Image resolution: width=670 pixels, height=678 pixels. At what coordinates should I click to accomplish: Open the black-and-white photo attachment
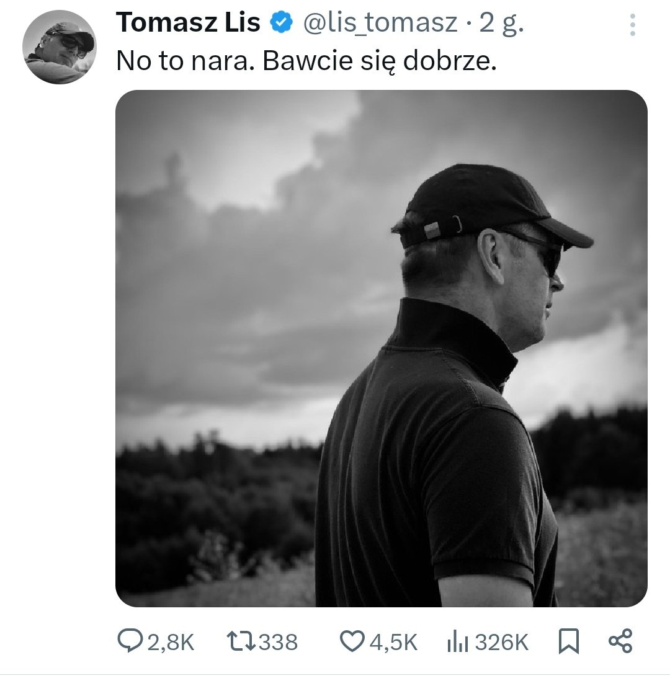[381, 348]
